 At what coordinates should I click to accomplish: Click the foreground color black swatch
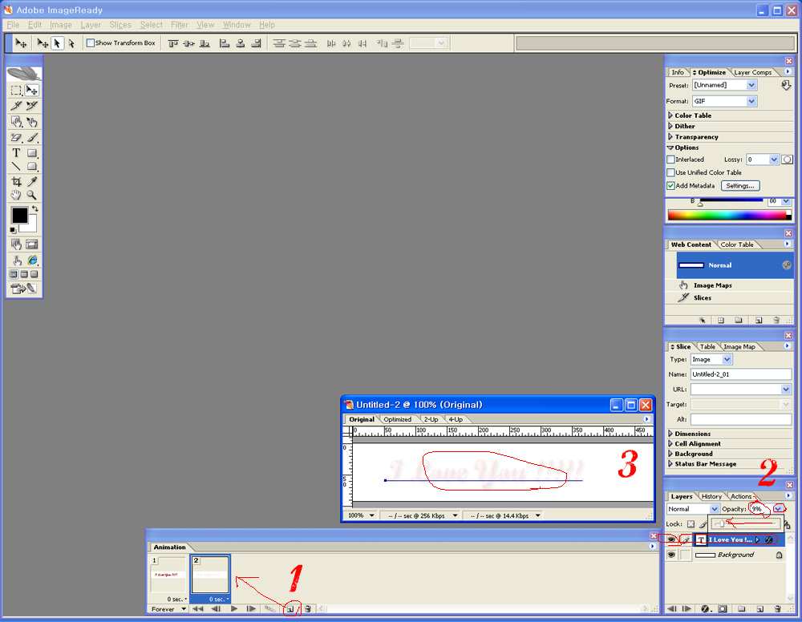pyautogui.click(x=18, y=215)
